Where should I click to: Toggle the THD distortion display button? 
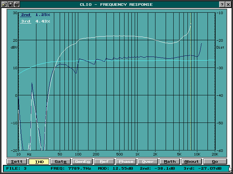[x=39, y=162]
